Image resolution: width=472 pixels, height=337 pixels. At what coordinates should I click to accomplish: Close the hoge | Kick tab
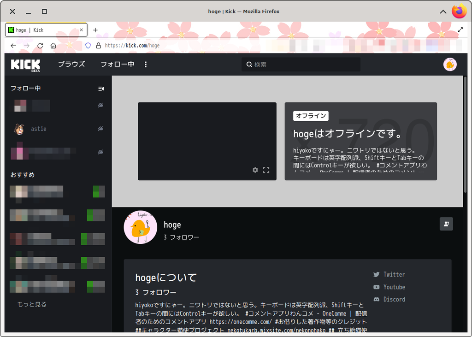tap(82, 30)
